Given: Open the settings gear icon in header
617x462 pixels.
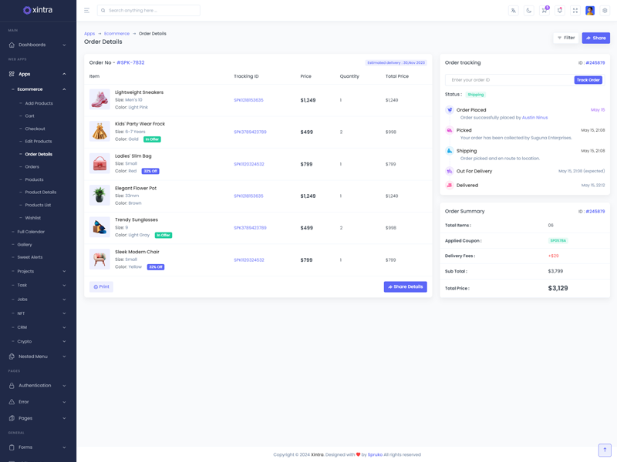Looking at the screenshot, I should 605,11.
